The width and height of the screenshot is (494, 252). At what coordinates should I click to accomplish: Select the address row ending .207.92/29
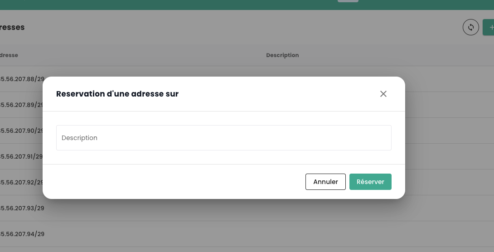[22, 182]
